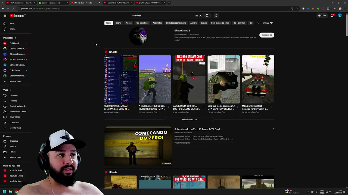Open Sobrevivendo do Zero 1ª Temp. playlist title
Viewport: 348px width, 195px height.
click(x=197, y=129)
